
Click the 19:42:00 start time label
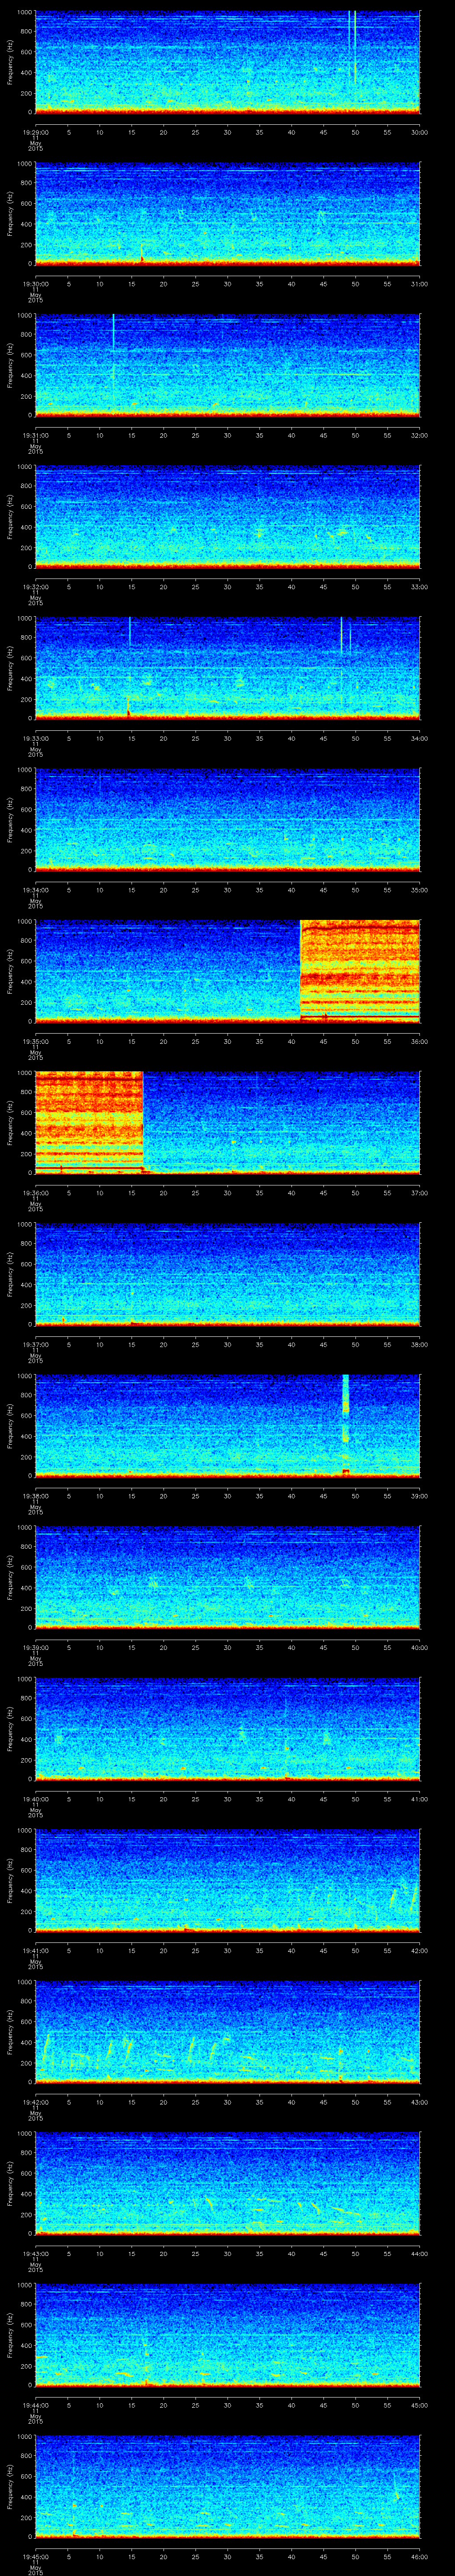(x=35, y=2102)
